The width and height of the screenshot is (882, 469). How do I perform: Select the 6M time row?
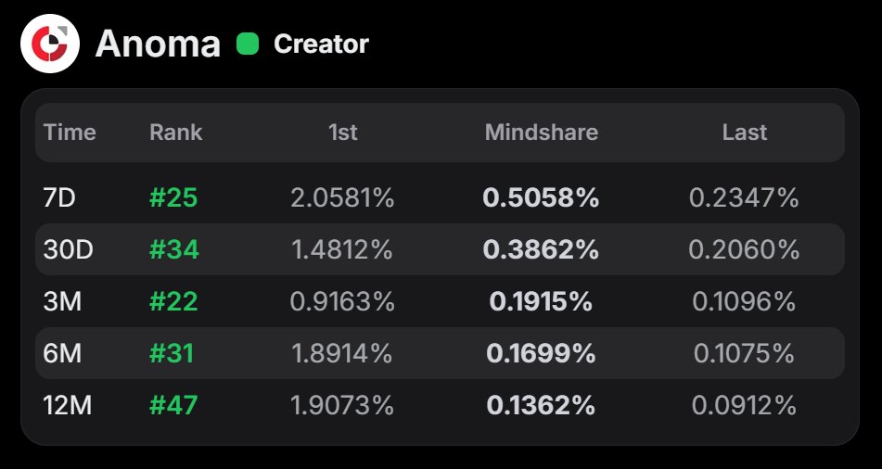click(x=440, y=353)
